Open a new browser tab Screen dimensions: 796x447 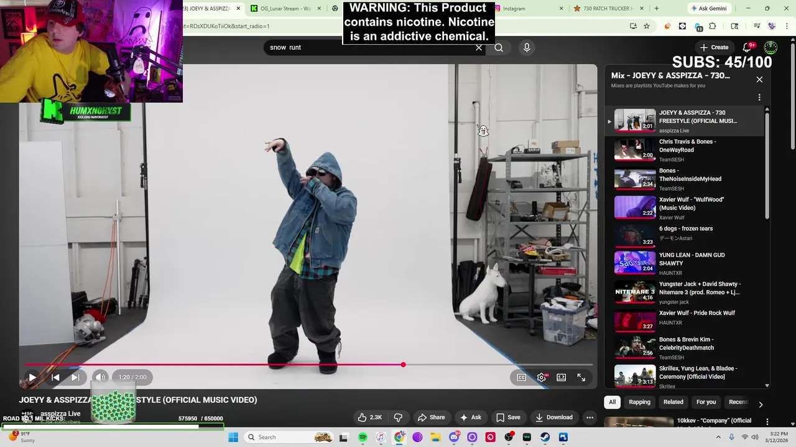pos(656,9)
